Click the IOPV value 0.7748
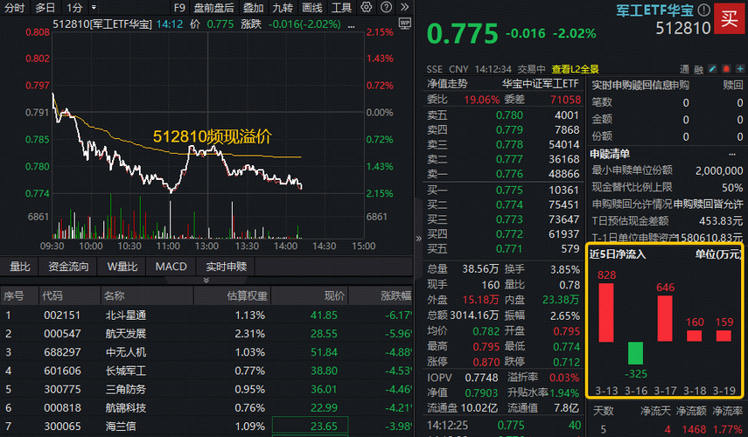 coord(481,378)
